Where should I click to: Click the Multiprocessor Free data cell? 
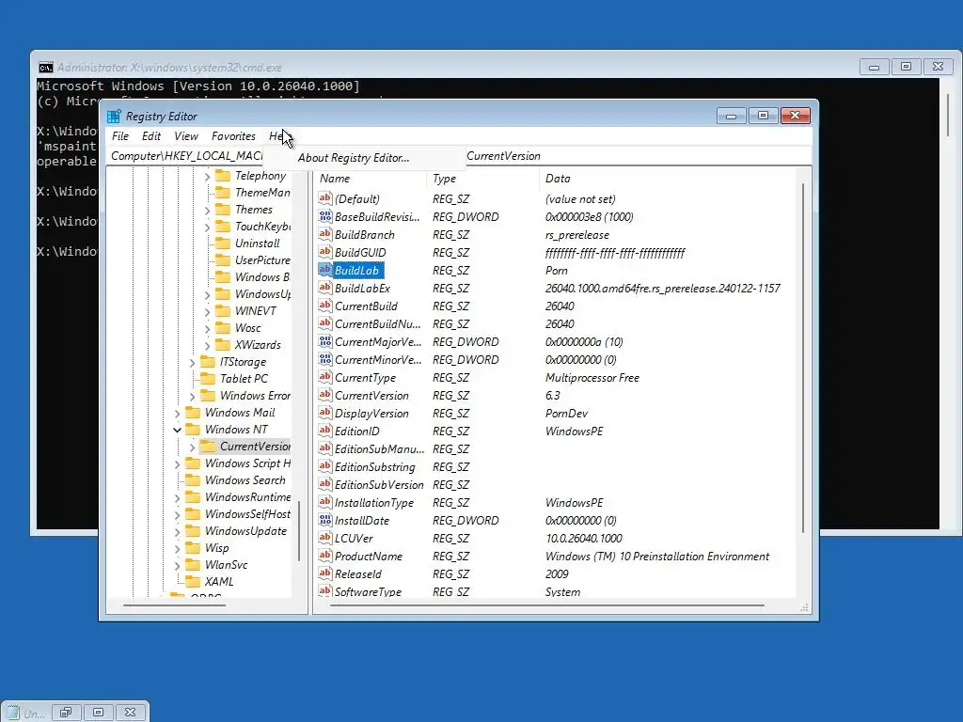coord(592,378)
